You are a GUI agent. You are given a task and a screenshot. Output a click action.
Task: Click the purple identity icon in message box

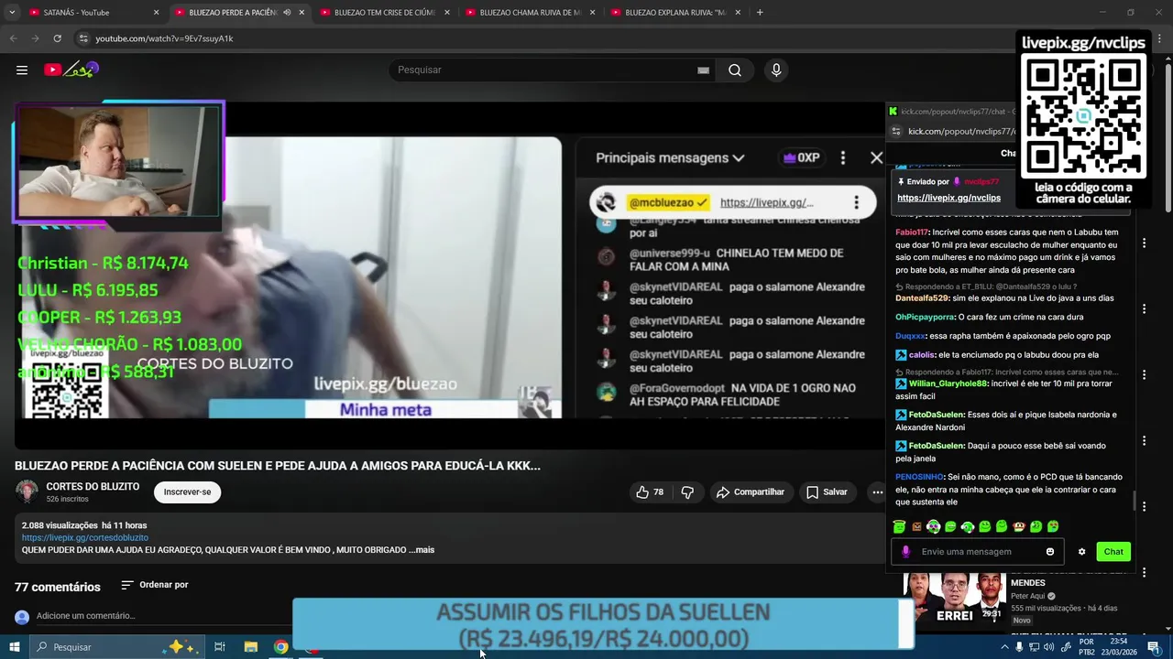(905, 551)
